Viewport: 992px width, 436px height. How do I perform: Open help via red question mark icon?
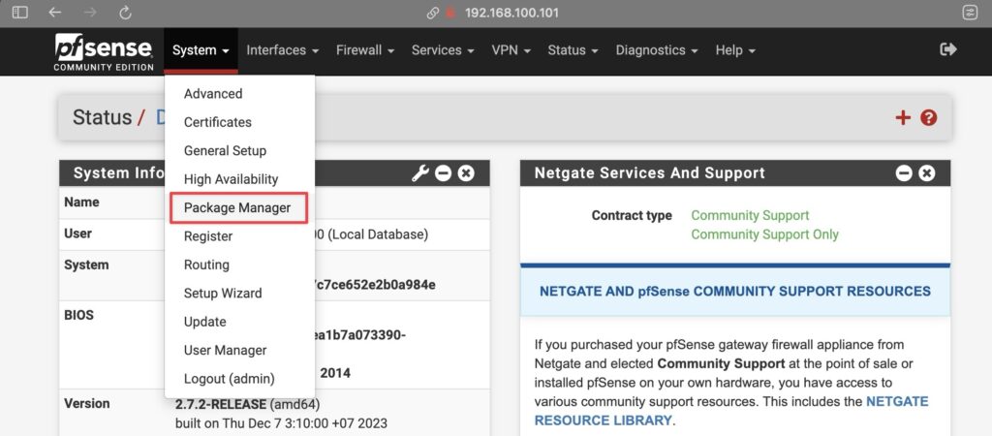point(929,117)
